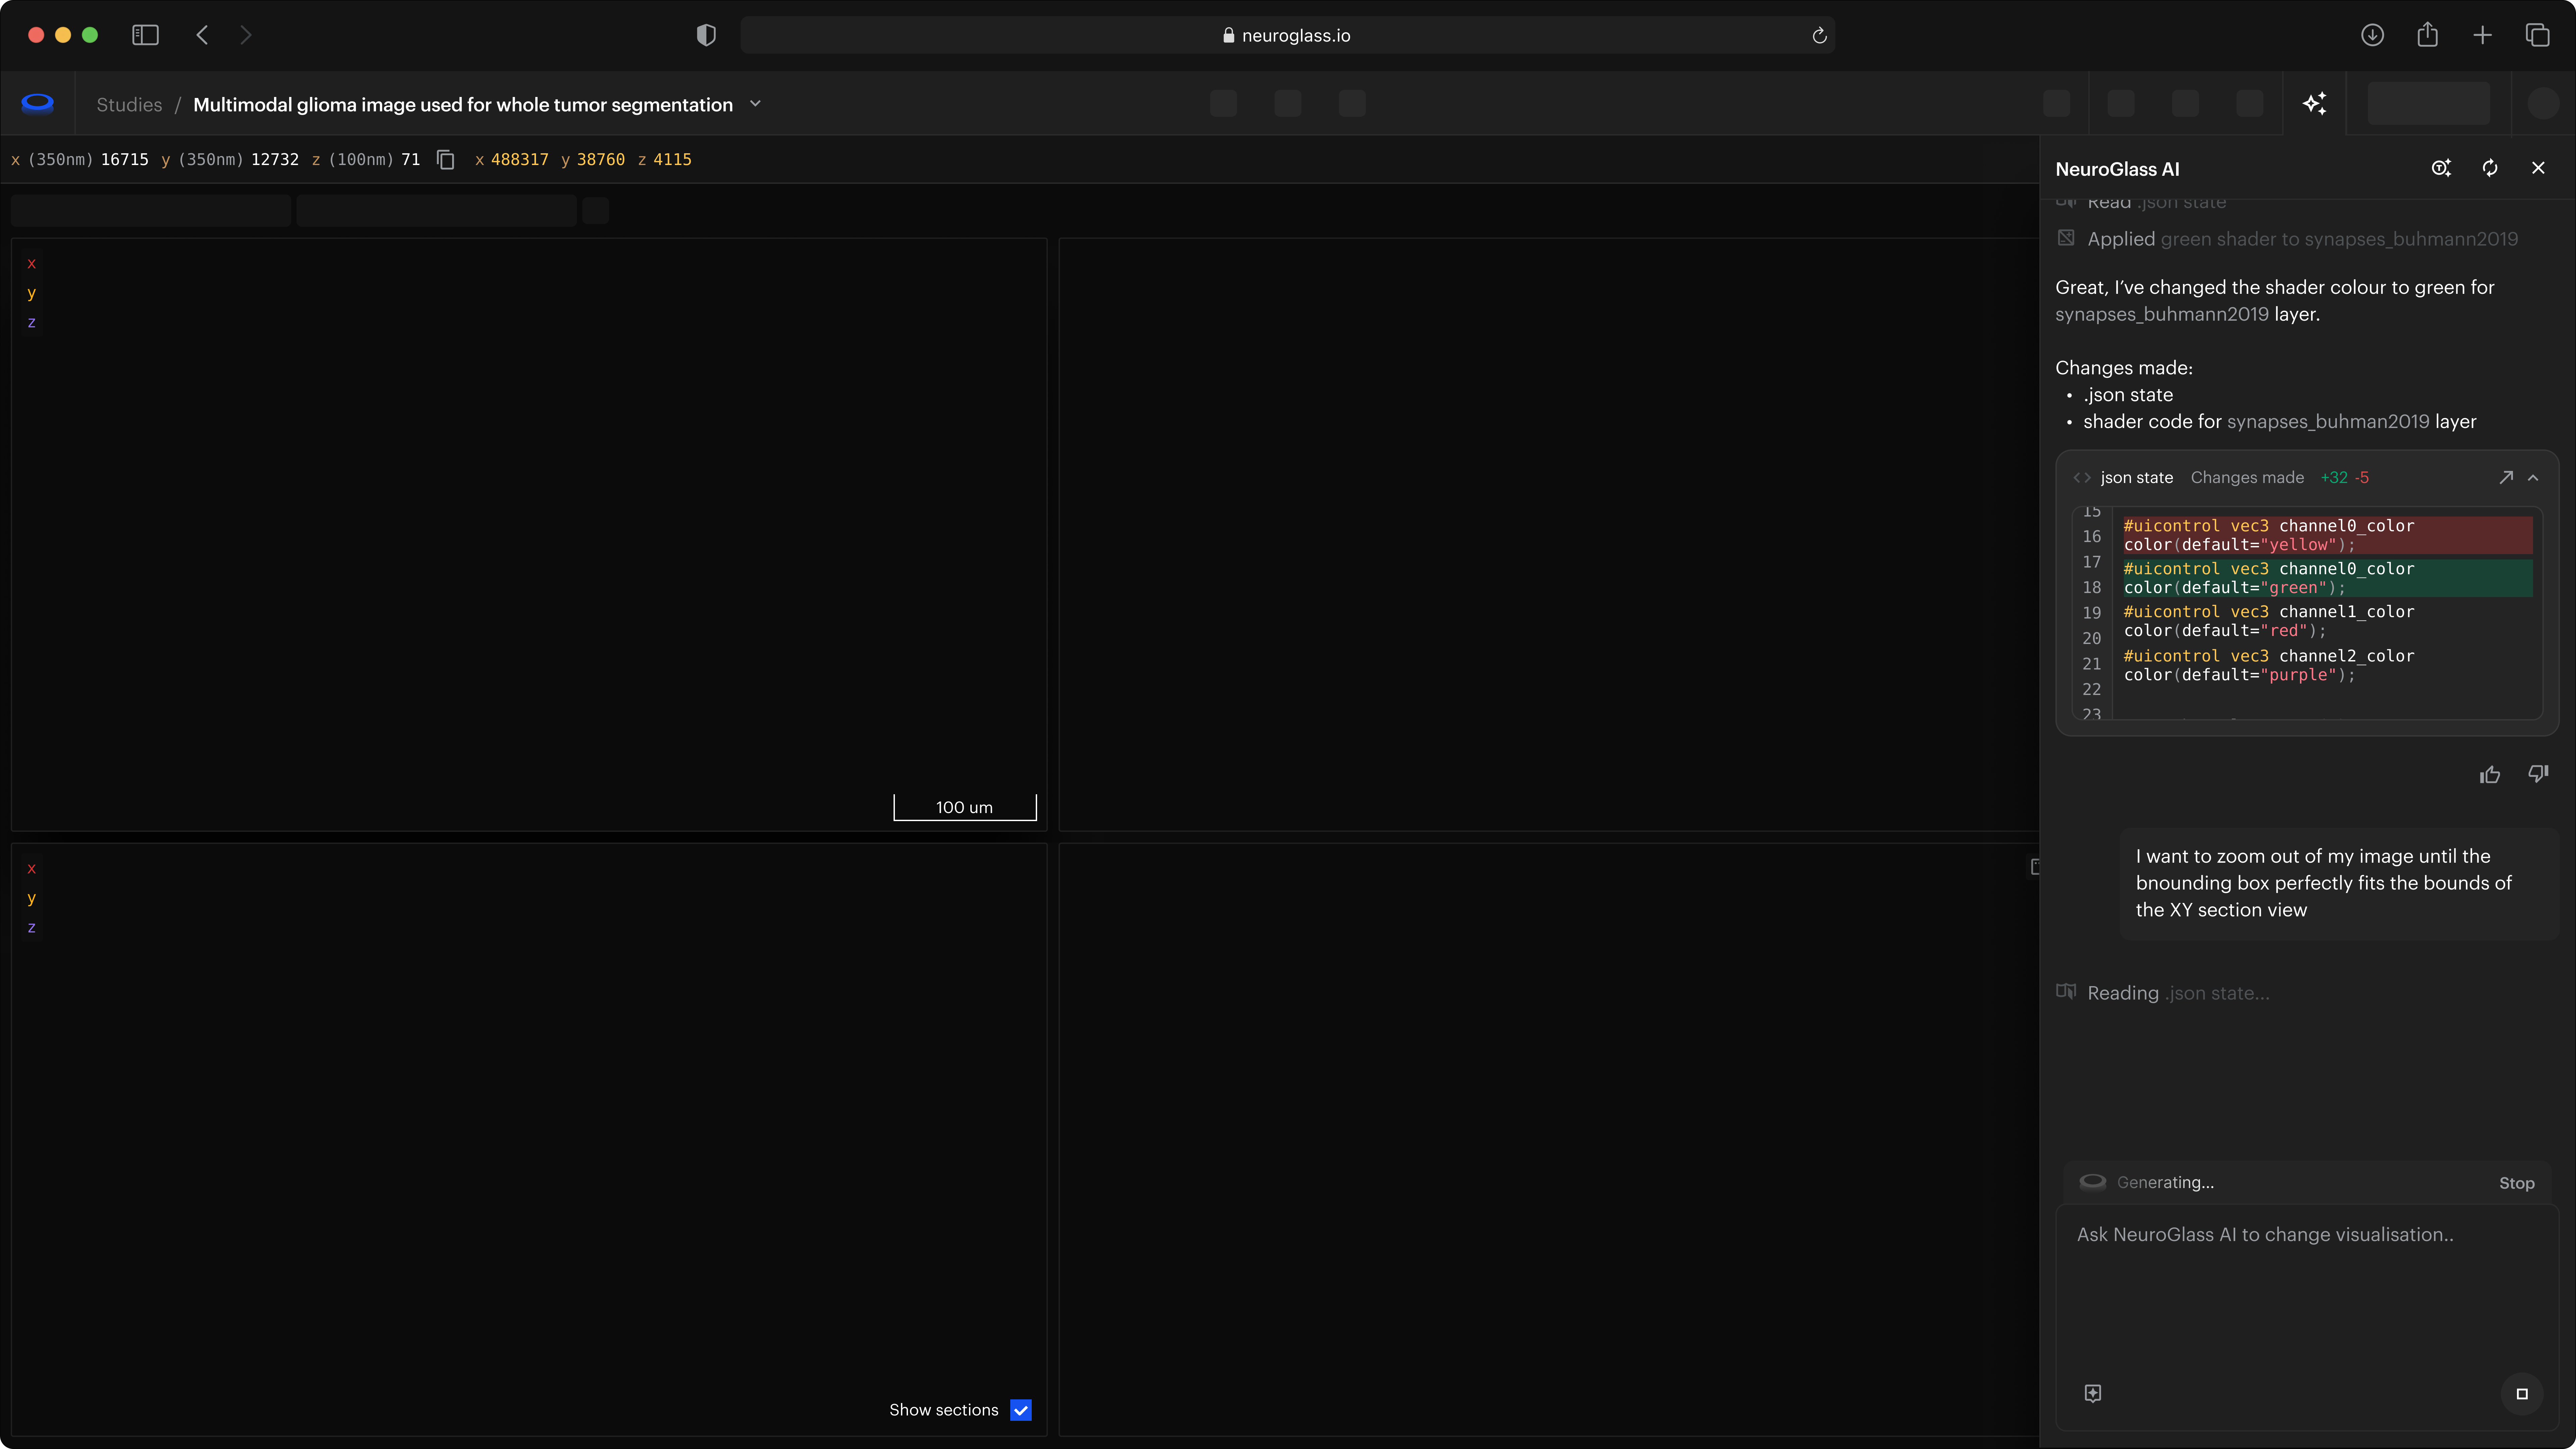Refresh the NeuroGlass AI conversation
Screen dimensions: 2576x1449
pos(2490,168)
